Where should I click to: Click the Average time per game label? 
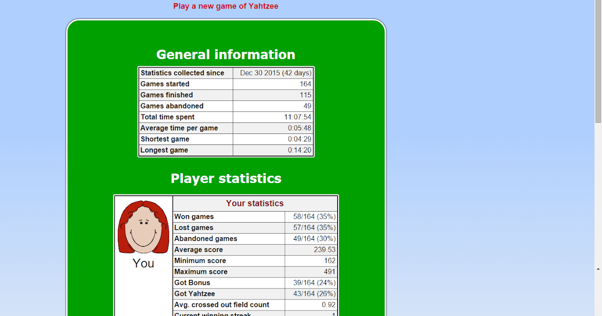pyautogui.click(x=179, y=128)
